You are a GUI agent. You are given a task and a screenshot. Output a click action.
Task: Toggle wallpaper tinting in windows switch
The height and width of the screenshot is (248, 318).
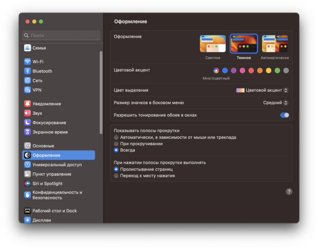point(284,115)
